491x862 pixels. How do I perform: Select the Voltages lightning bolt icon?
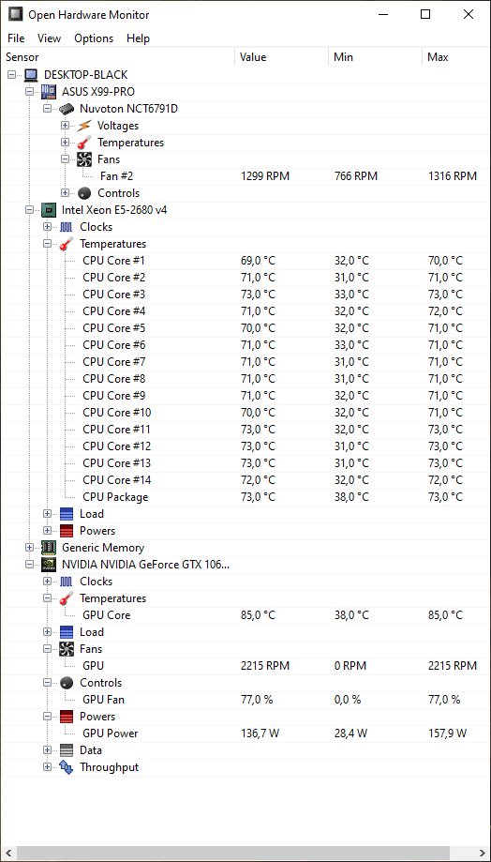point(84,126)
